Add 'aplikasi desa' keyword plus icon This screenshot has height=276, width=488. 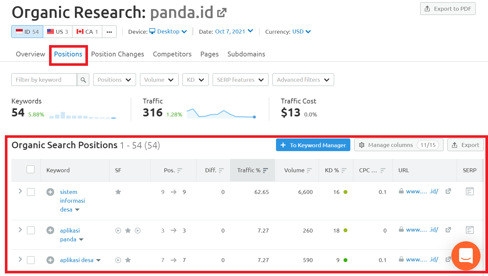(50, 260)
